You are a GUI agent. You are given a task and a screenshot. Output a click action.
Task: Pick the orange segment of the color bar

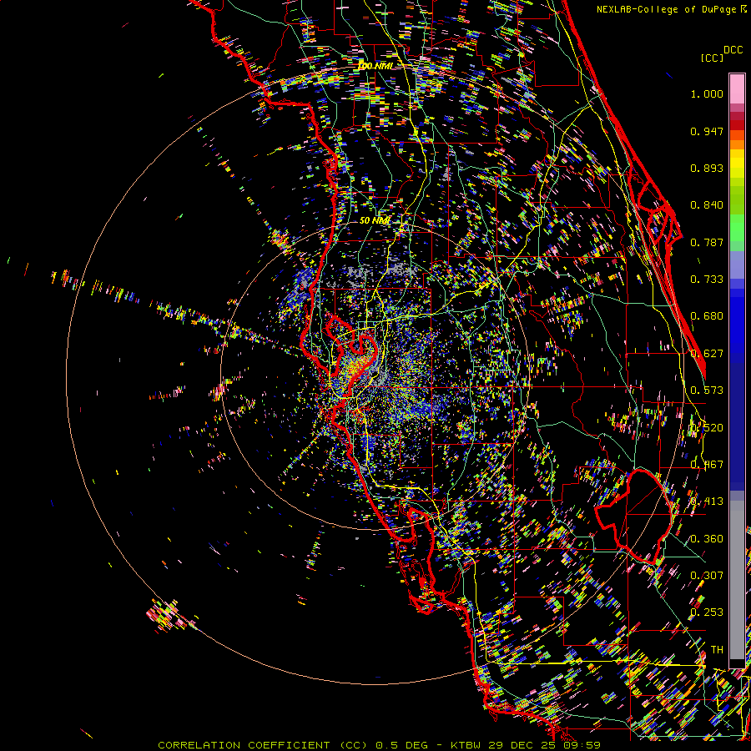point(737,144)
